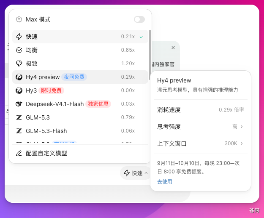Click the 0.29x 倍率 value
Viewport: 264px width, 218px height.
click(231, 110)
